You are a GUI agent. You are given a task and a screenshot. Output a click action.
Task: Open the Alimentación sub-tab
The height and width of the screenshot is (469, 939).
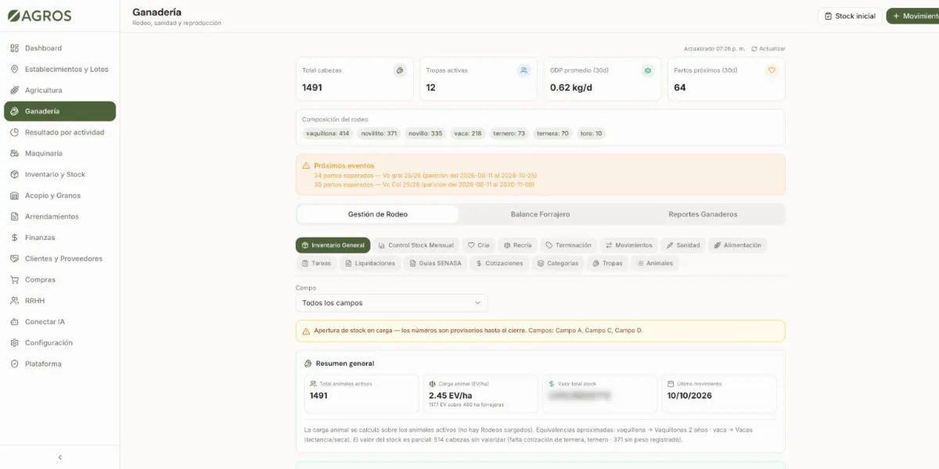738,245
